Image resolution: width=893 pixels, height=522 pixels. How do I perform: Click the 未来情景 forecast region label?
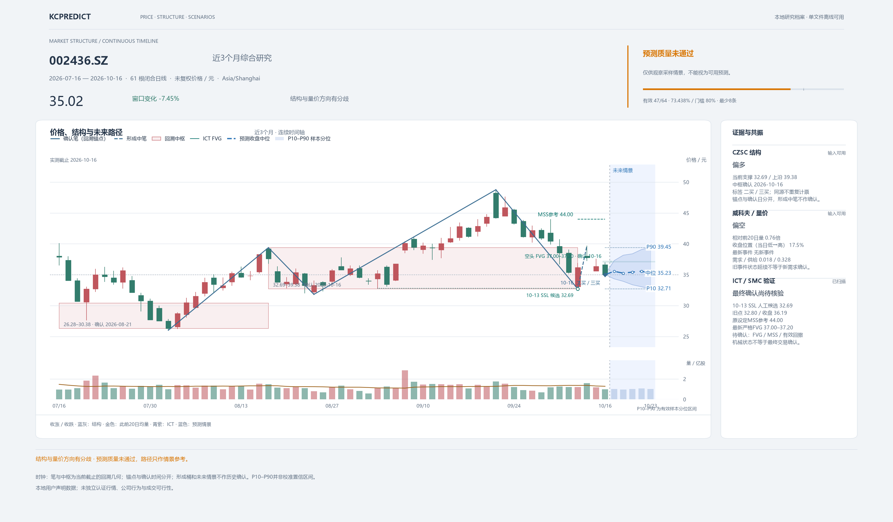[623, 170]
